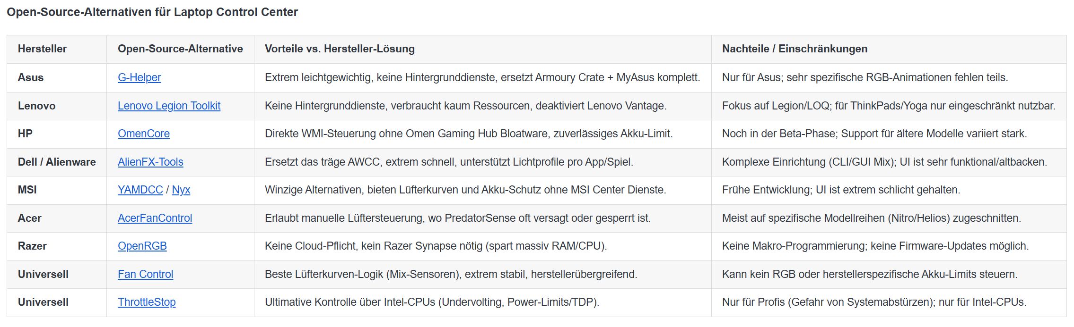Open the G-Helper link
The image size is (1074, 327).
(139, 77)
